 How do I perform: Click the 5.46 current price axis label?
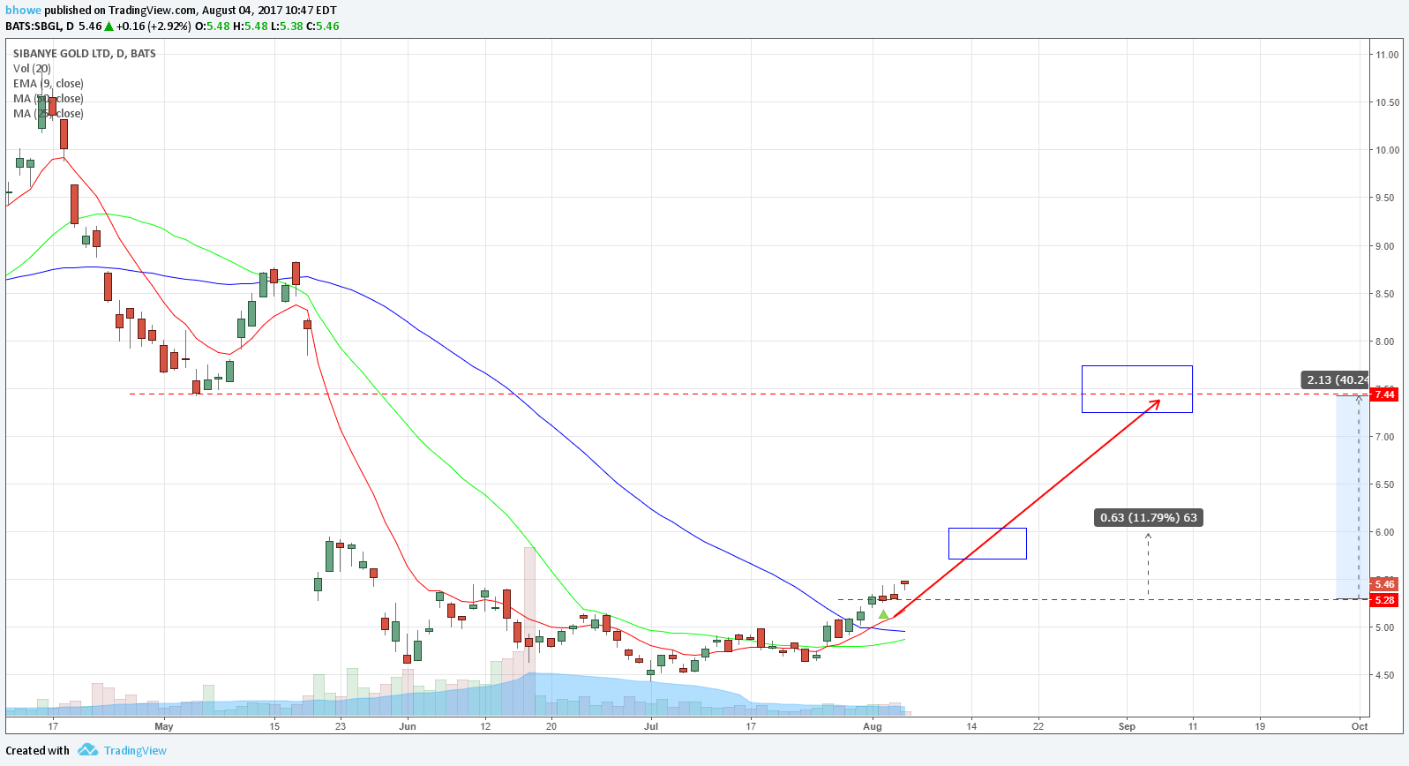[x=1384, y=584]
